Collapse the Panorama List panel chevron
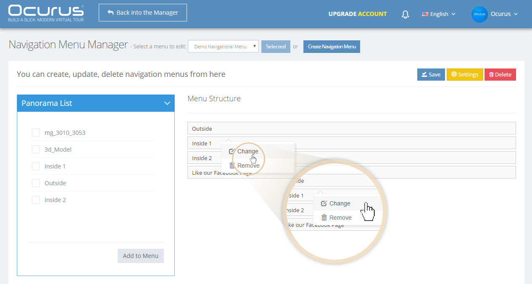The height and width of the screenshot is (284, 532). tap(167, 103)
